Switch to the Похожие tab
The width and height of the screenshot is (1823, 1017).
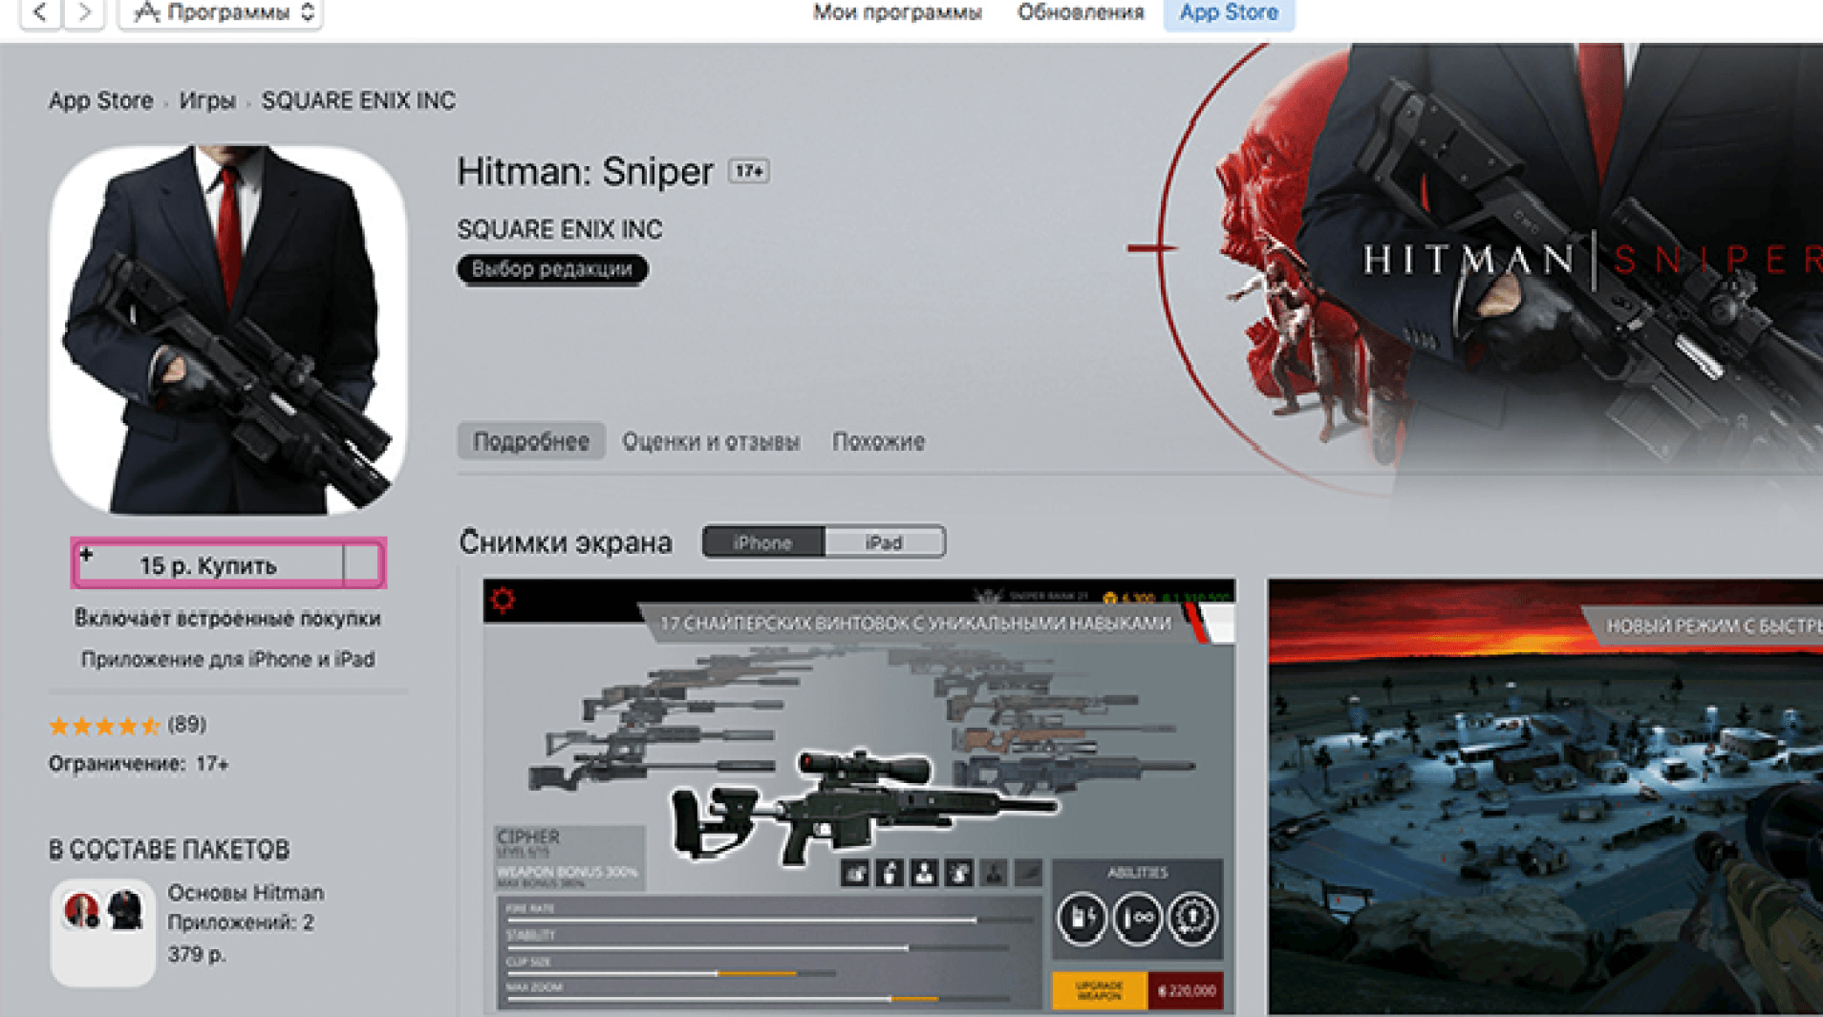click(878, 441)
